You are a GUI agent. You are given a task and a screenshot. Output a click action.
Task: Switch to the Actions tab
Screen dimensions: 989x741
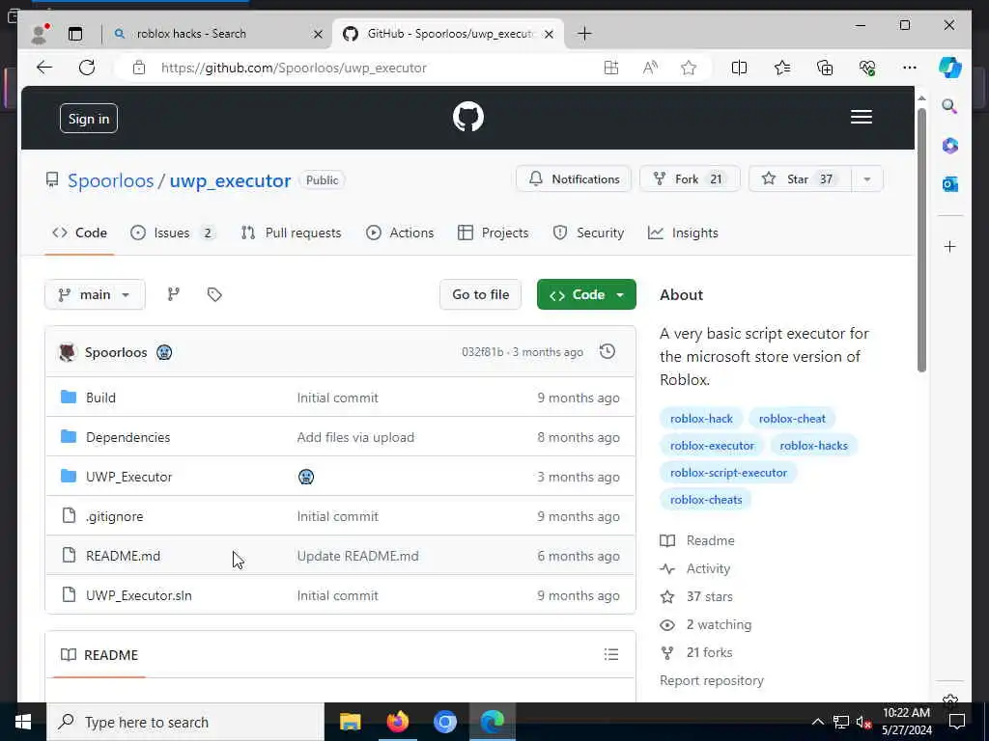click(400, 233)
